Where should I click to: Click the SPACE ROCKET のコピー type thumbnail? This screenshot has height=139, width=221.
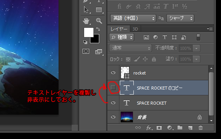[x=127, y=88]
